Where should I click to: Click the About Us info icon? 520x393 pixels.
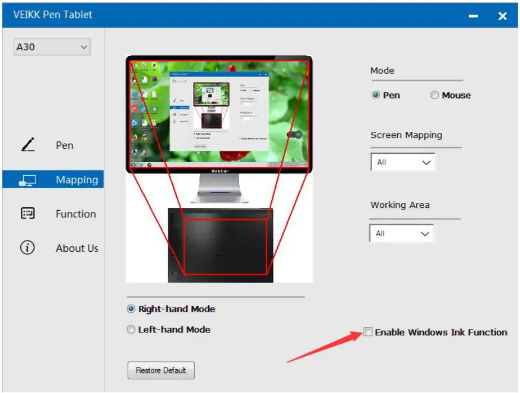tap(27, 248)
